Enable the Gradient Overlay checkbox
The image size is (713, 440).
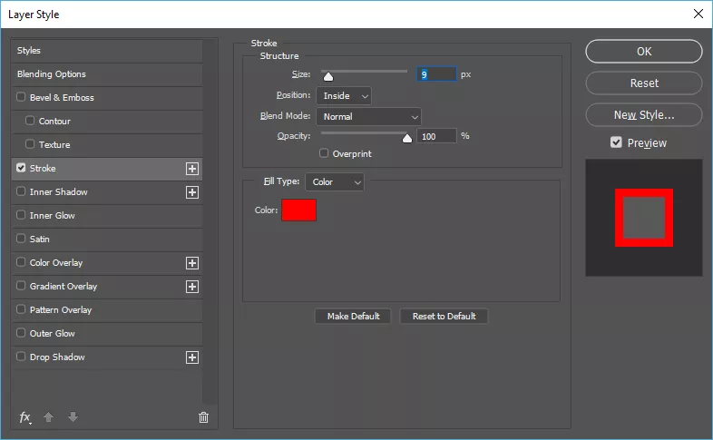pyautogui.click(x=21, y=286)
